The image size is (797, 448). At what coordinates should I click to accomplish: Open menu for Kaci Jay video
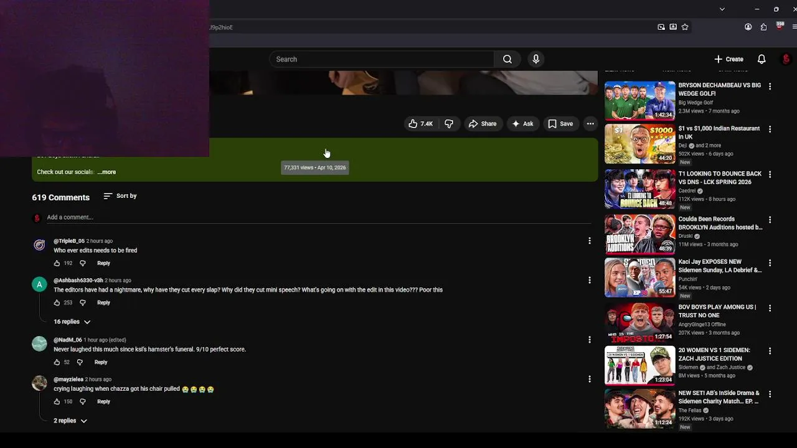(770, 263)
